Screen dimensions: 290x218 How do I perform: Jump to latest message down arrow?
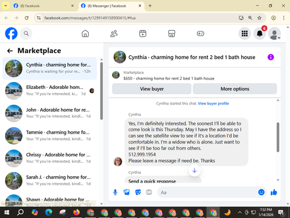[x=194, y=170]
